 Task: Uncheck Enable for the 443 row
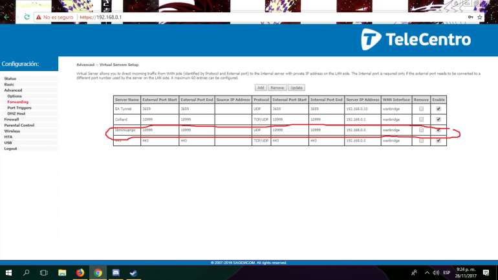pos(438,140)
